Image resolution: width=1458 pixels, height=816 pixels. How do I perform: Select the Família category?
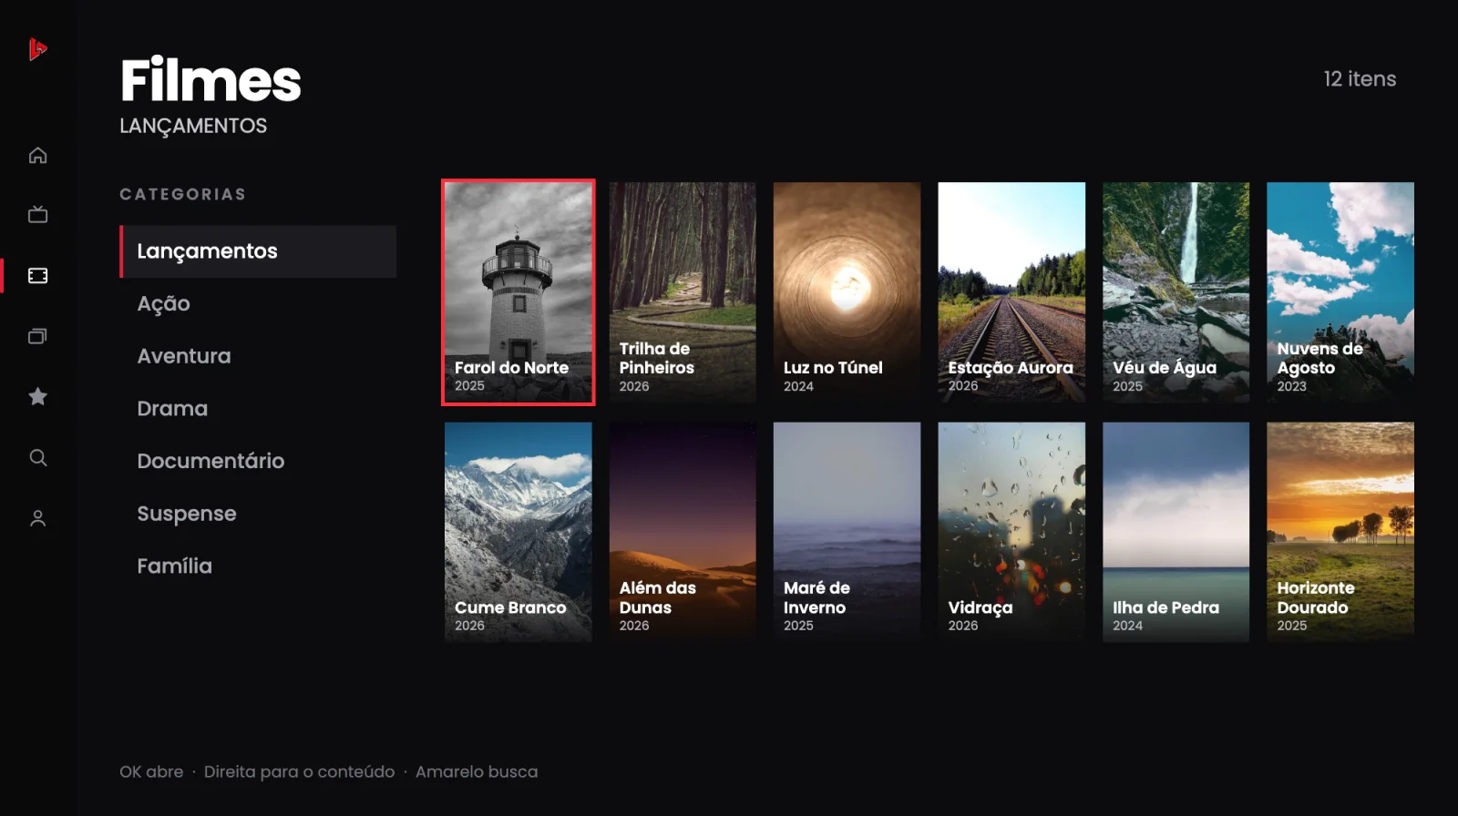pos(258,566)
